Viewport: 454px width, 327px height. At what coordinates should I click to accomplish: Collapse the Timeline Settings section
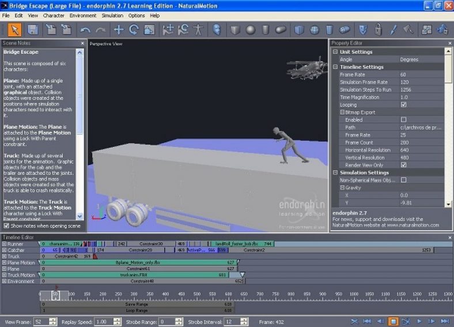click(335, 67)
